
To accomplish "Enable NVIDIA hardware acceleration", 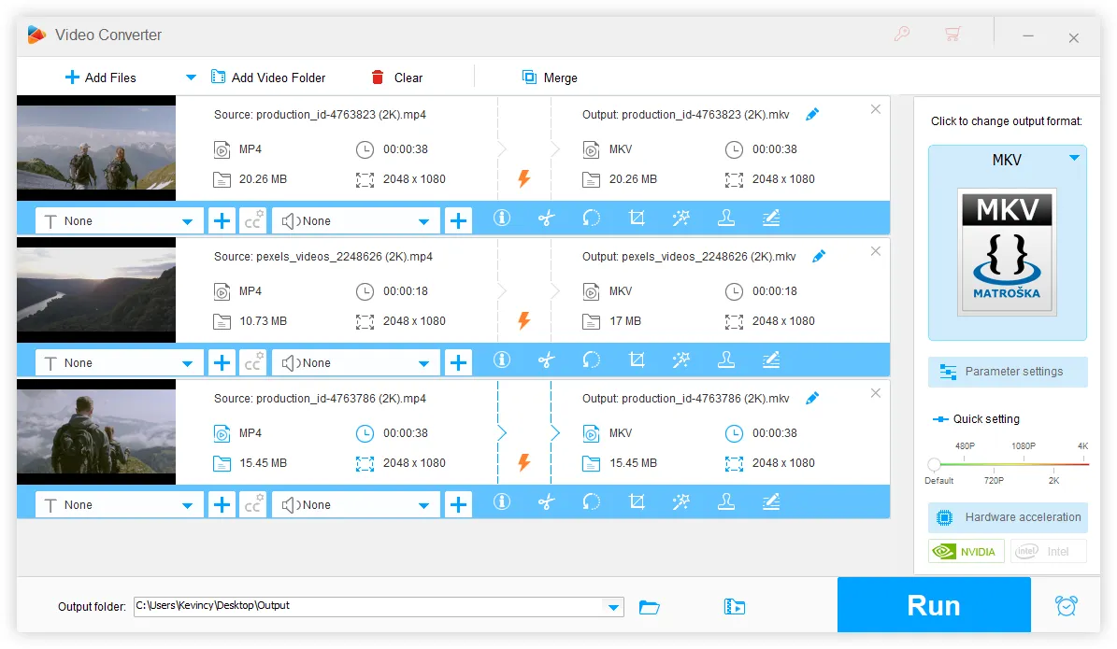I will click(x=966, y=551).
